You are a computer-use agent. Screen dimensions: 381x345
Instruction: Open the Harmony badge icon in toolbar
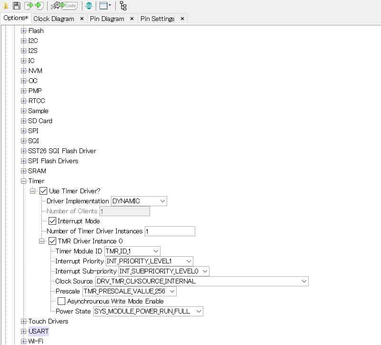[89, 6]
